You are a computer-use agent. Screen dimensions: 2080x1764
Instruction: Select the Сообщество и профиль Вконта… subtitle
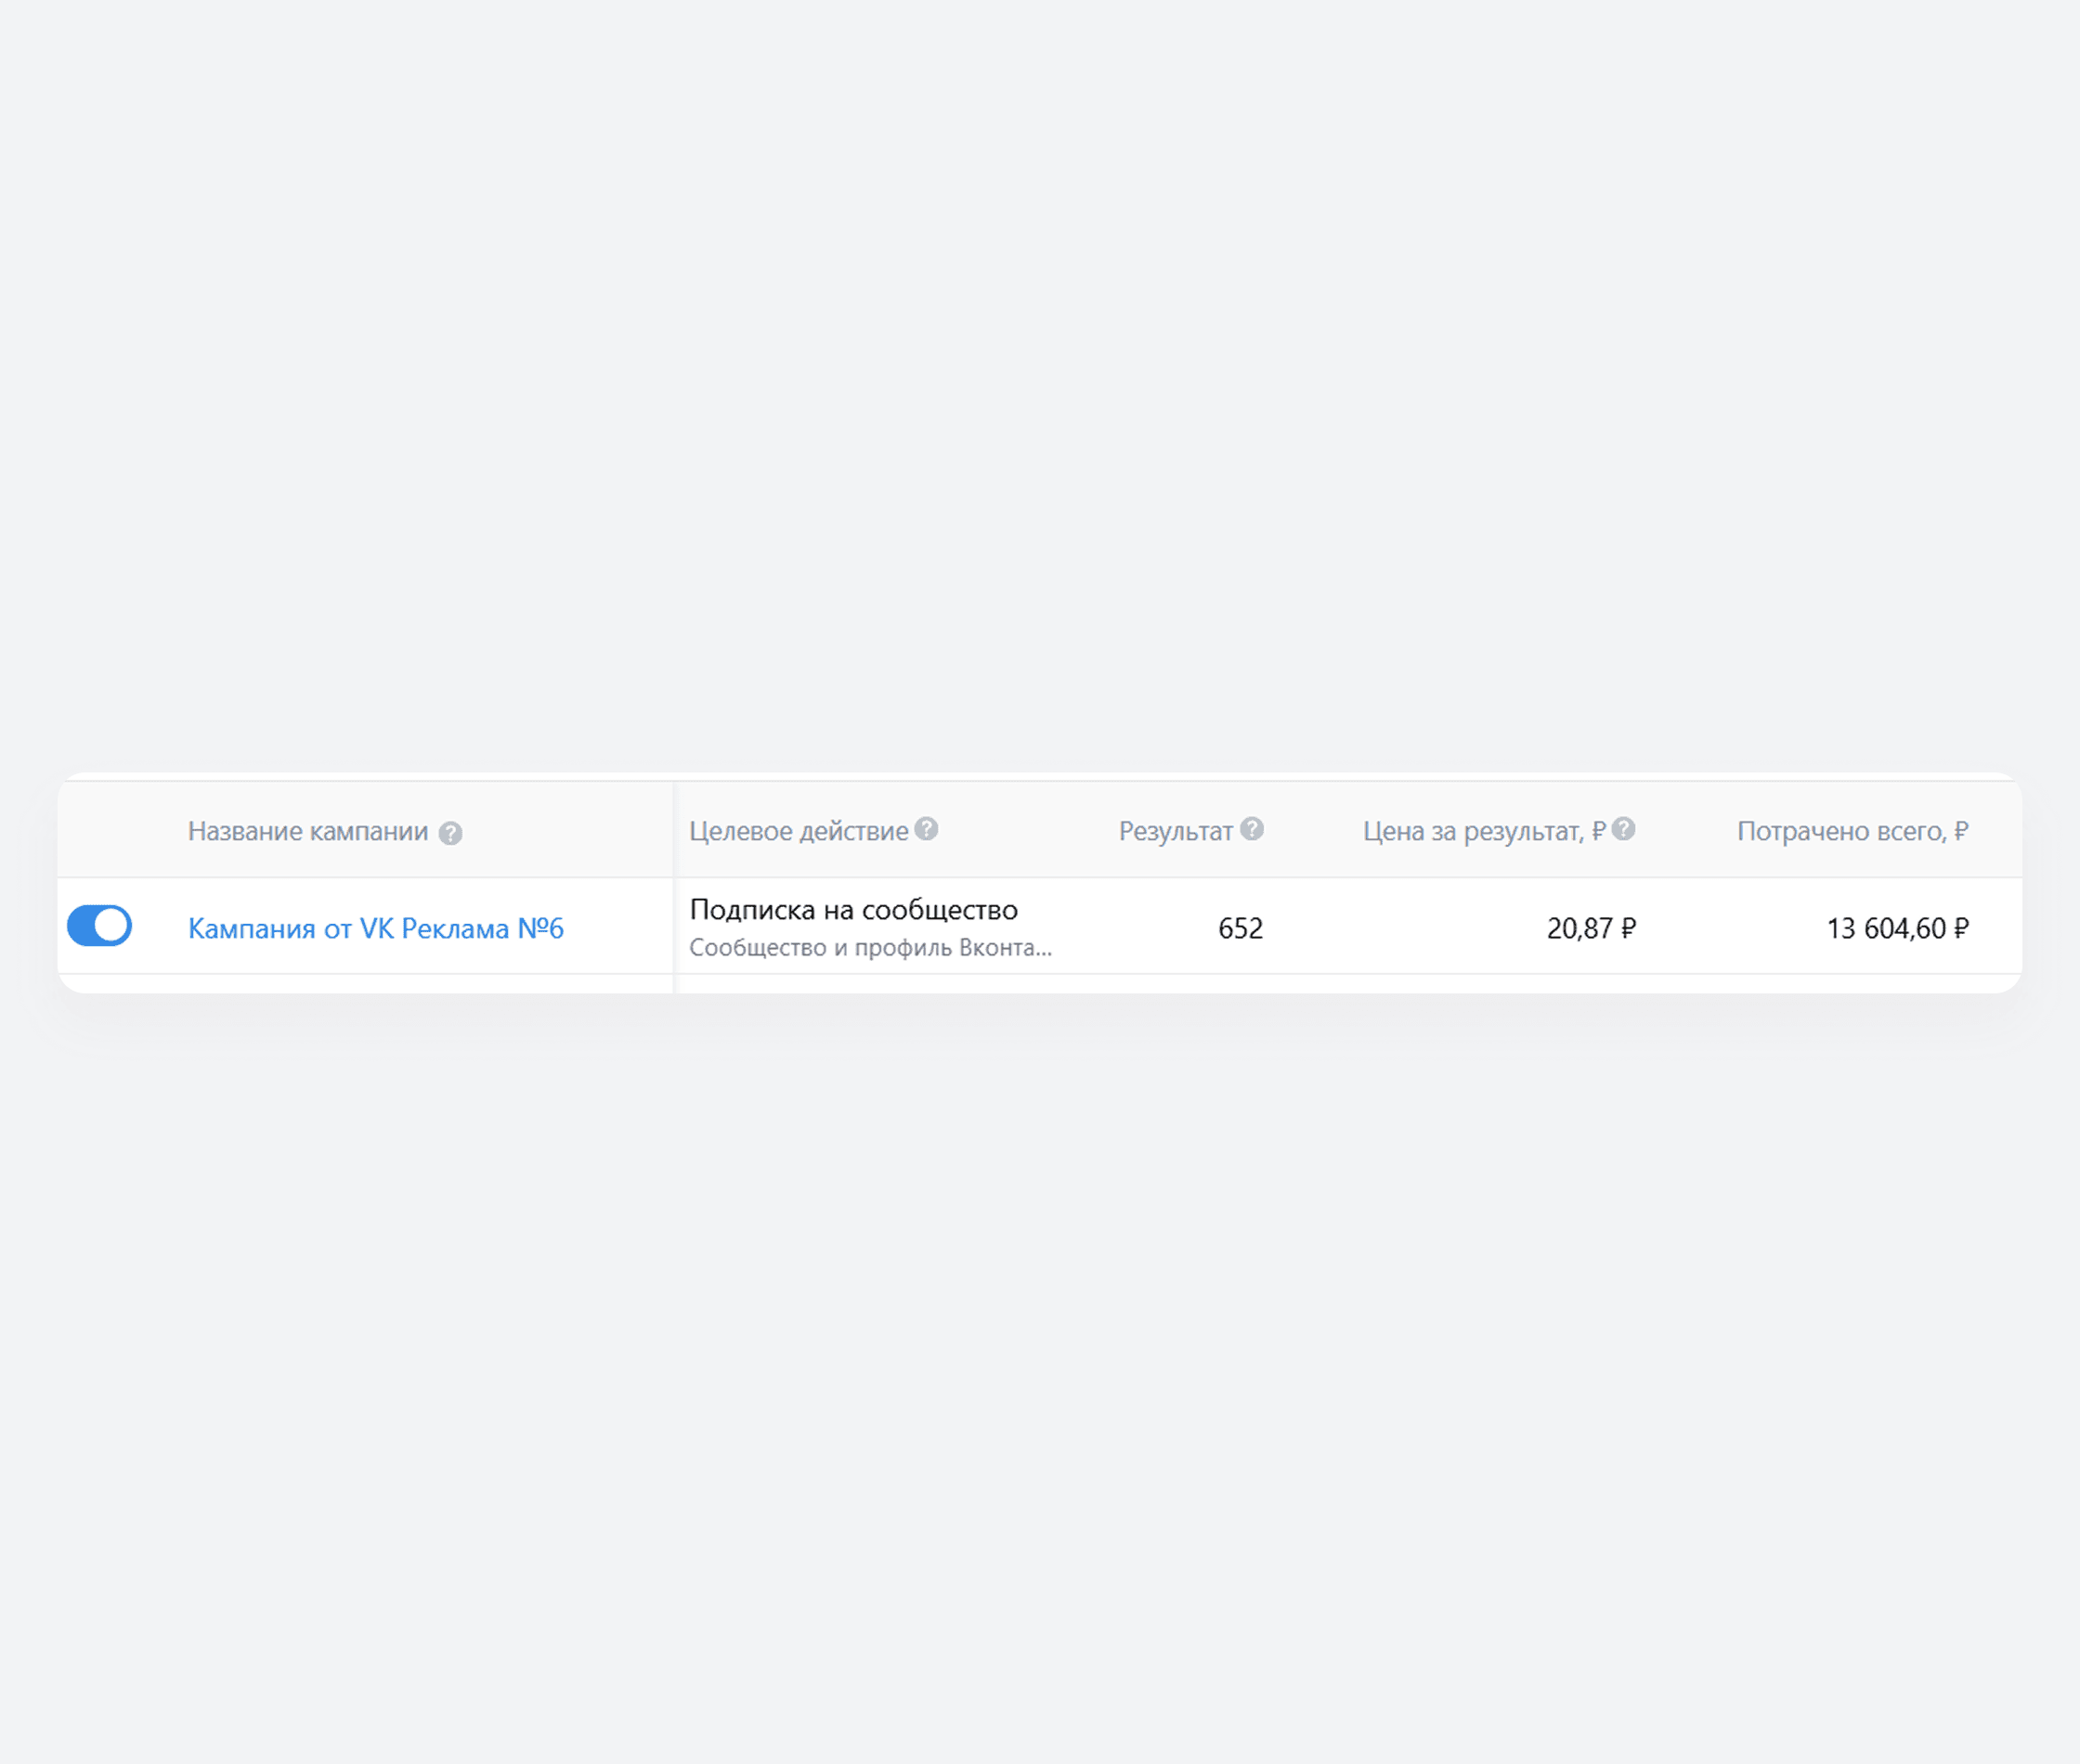(870, 948)
